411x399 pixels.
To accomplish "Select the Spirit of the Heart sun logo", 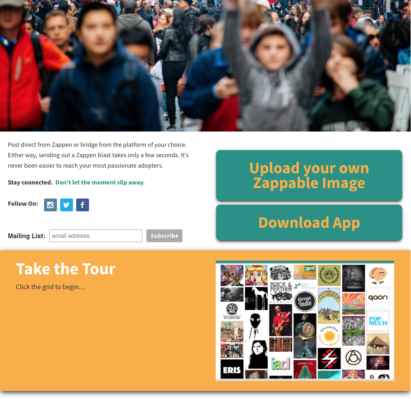I will (329, 336).
